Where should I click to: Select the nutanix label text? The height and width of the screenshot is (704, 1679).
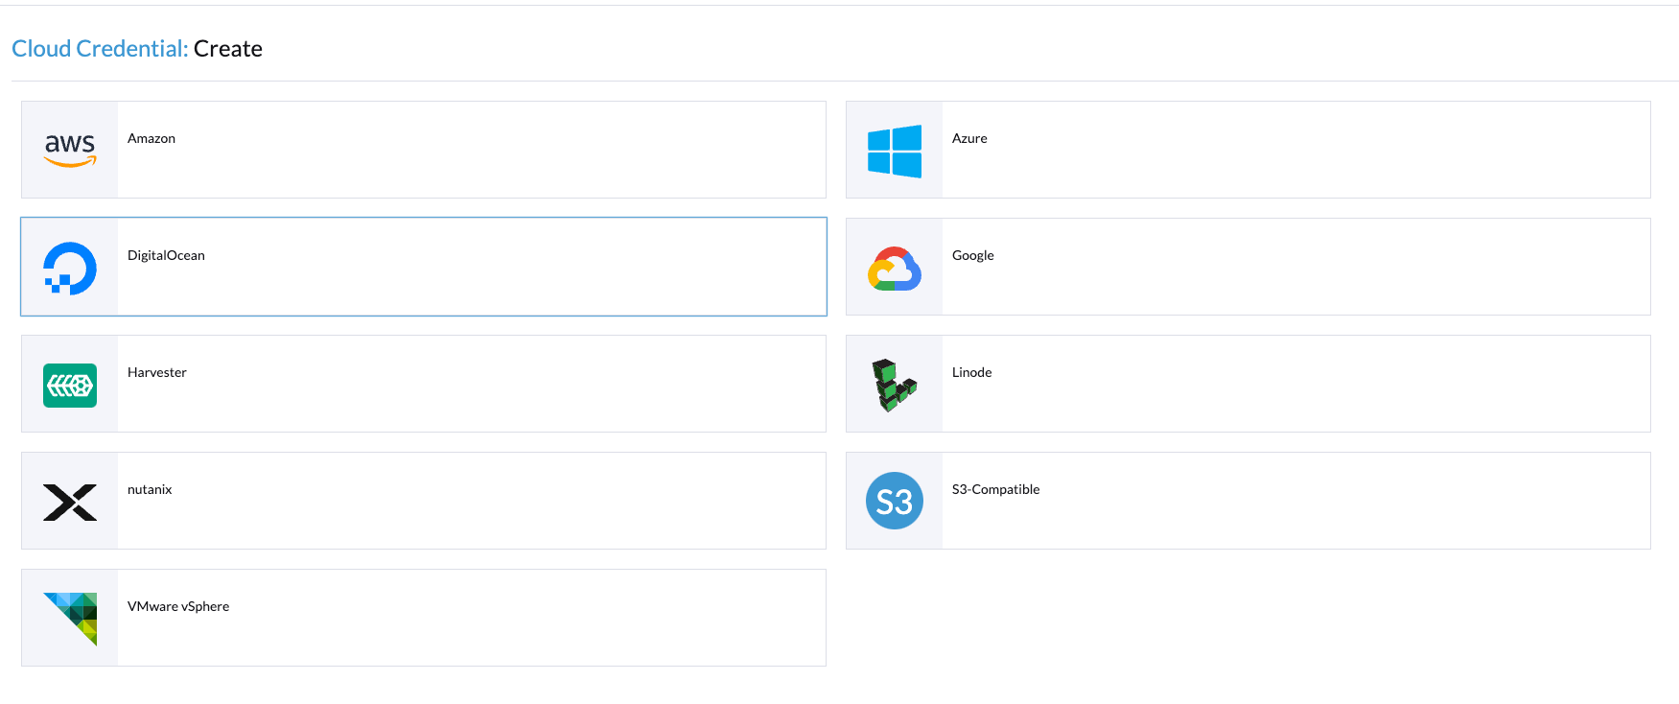[x=150, y=489]
